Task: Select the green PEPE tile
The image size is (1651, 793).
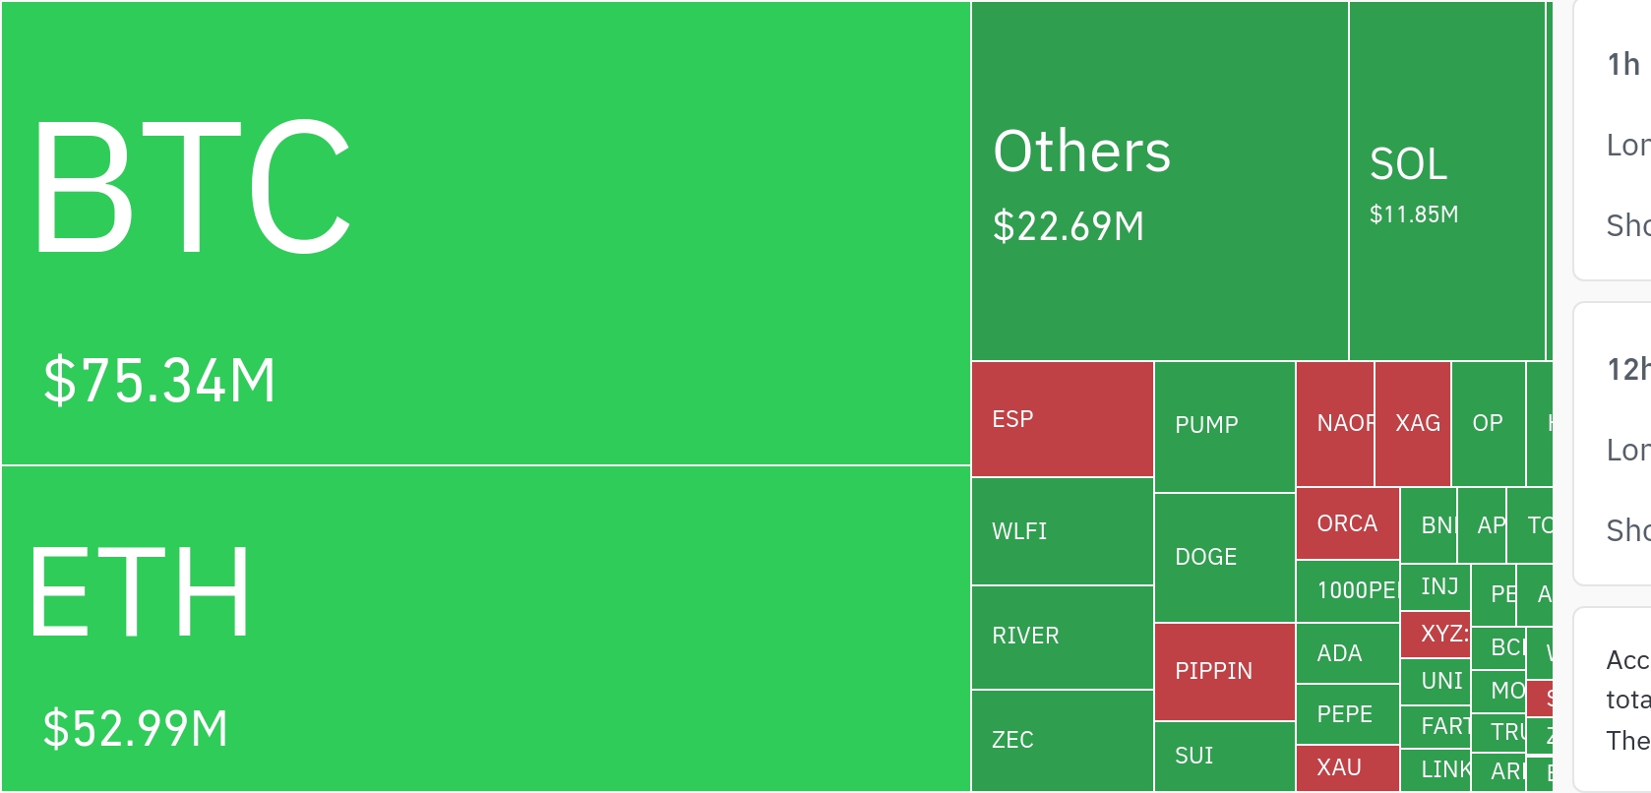Action: [x=1347, y=714]
